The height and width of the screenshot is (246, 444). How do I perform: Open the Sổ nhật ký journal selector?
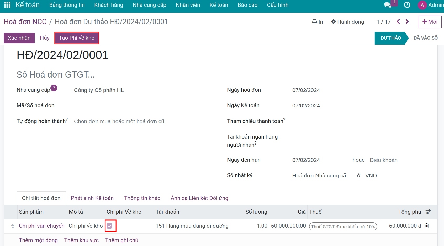319,175
